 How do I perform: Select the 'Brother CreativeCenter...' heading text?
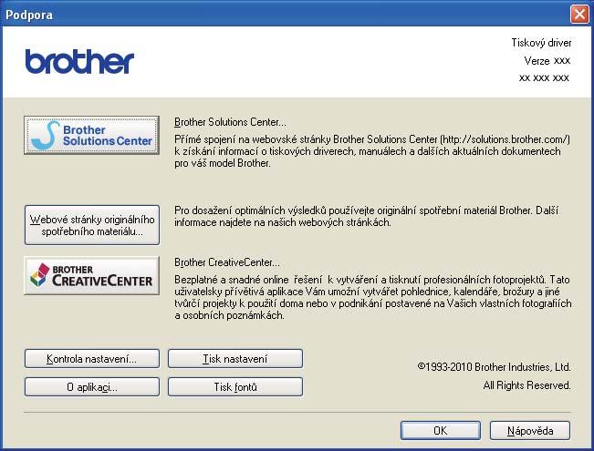pos(227,262)
